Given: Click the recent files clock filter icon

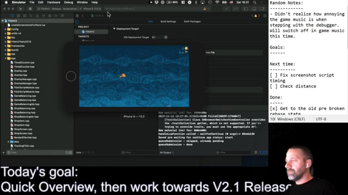Looking at the screenshot, I should 67,152.
